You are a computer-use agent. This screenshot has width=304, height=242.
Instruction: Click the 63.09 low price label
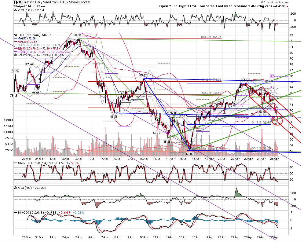click(190, 154)
